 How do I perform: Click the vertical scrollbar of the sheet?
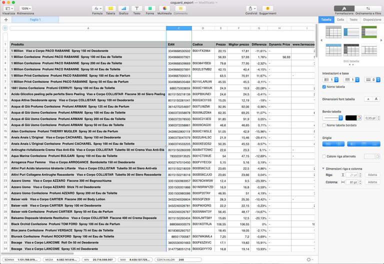(316, 40)
